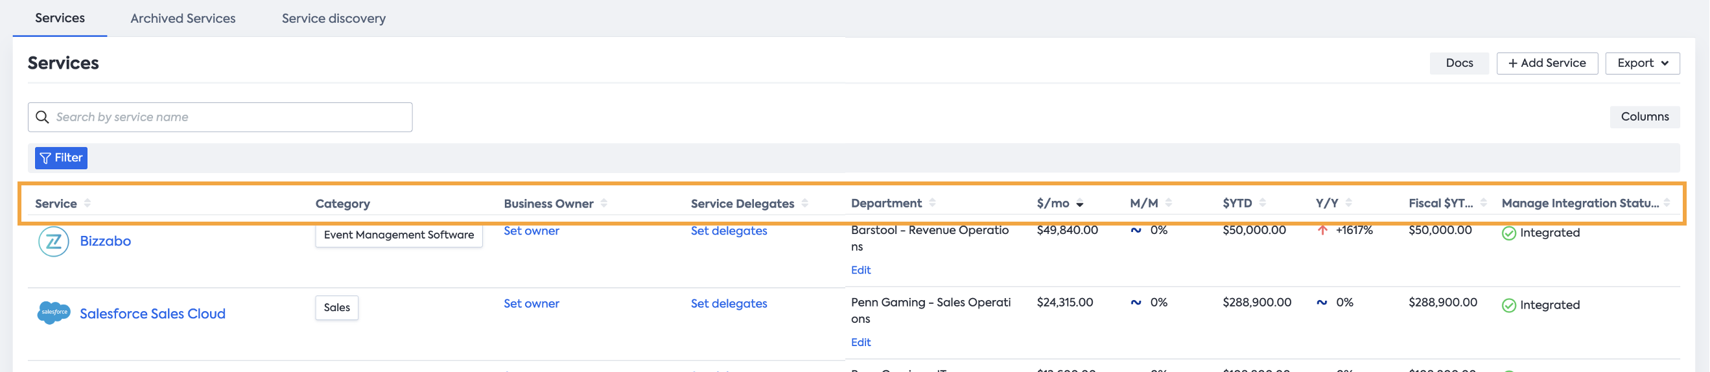
Task: Sort by the Service column arrows
Action: [88, 203]
